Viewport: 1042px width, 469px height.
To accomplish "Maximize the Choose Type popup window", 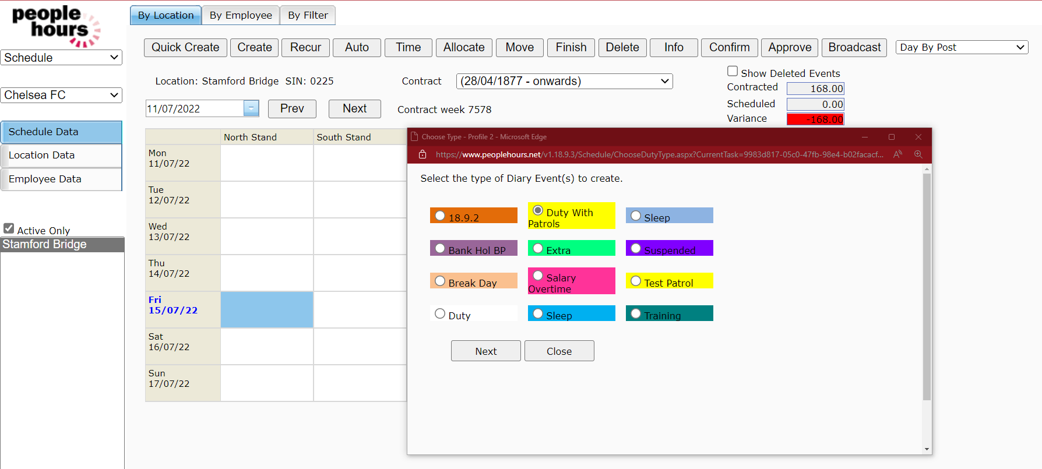I will pyautogui.click(x=891, y=137).
